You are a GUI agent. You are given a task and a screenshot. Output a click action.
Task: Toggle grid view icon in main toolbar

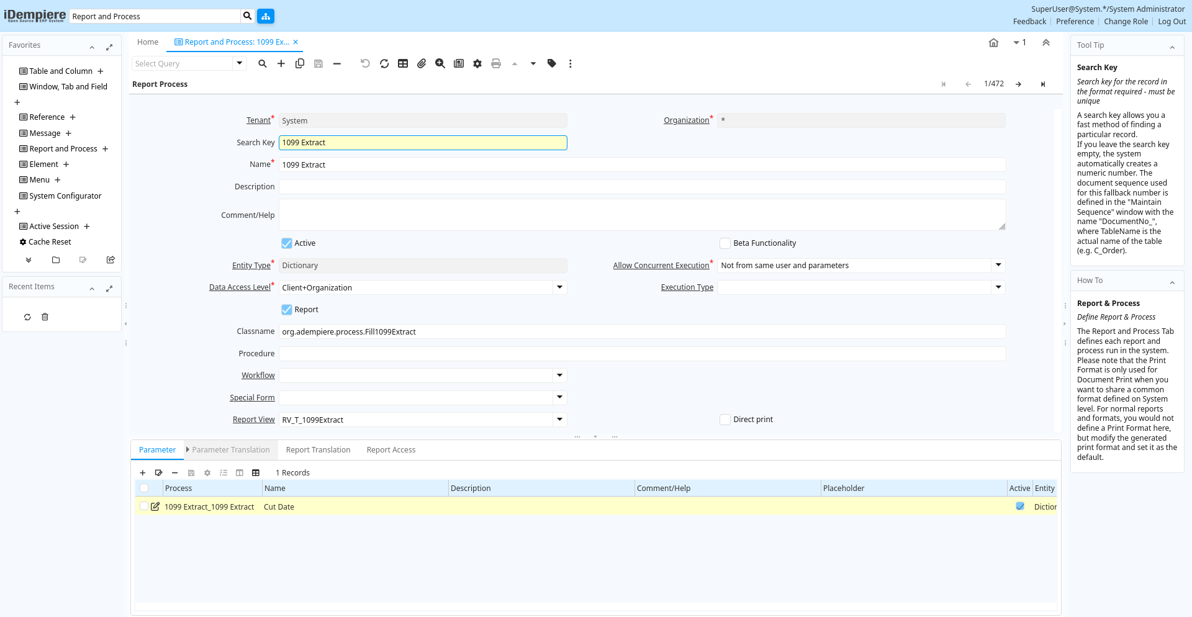click(x=403, y=63)
